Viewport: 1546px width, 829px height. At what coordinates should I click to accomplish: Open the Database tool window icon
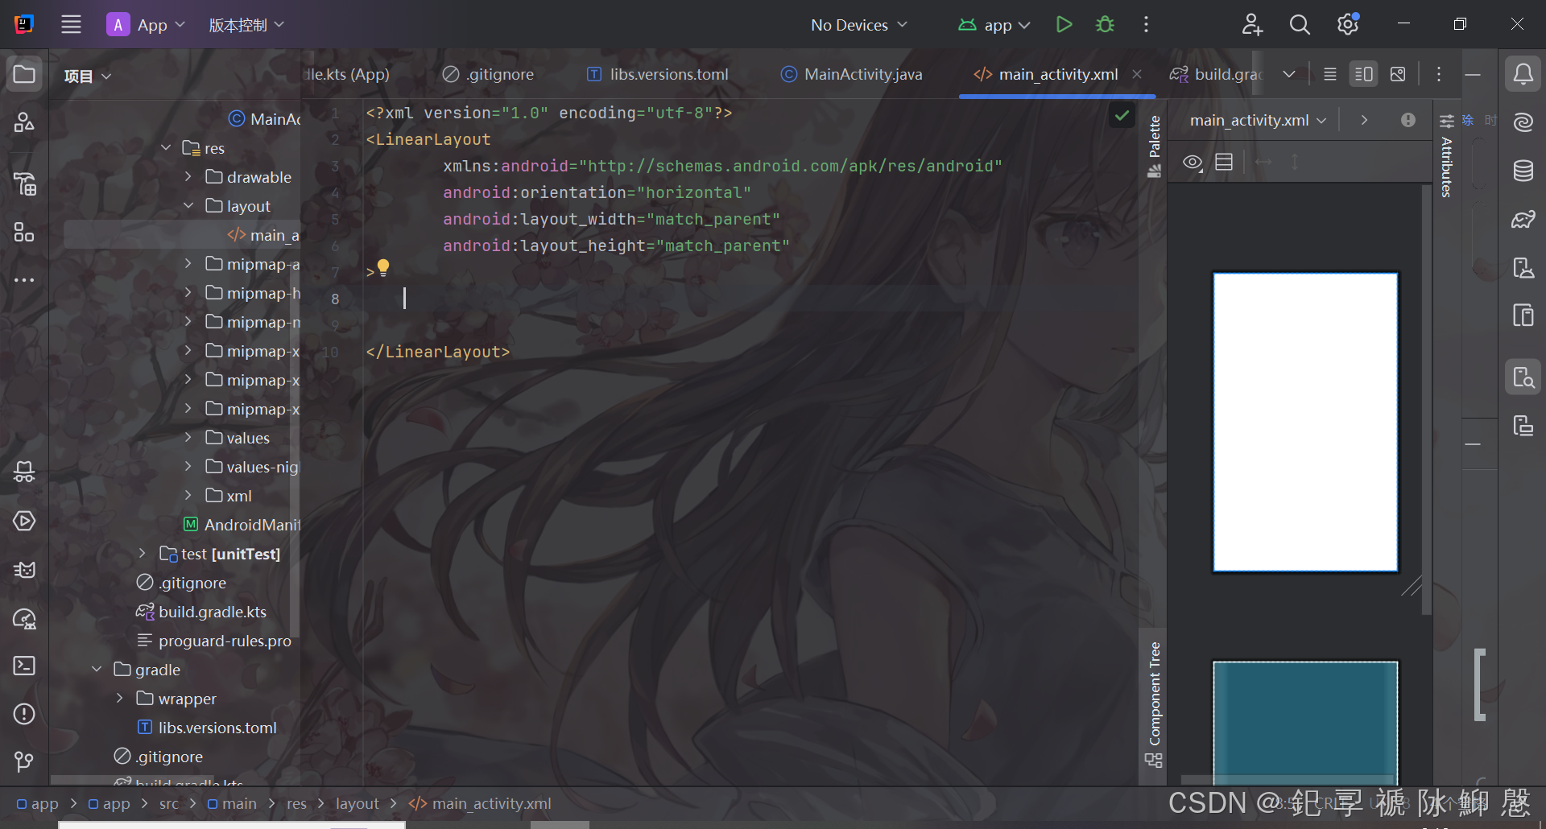pos(1523,171)
